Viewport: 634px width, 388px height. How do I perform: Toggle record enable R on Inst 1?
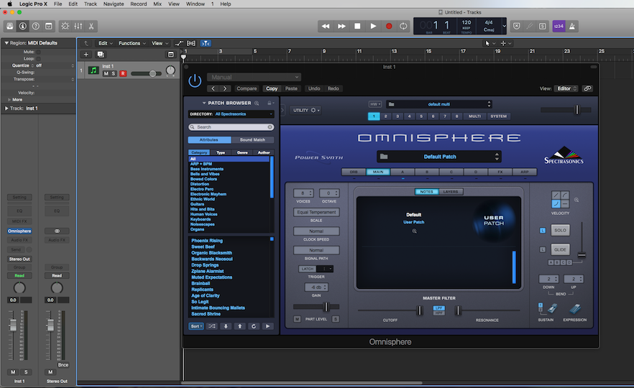[x=123, y=73]
